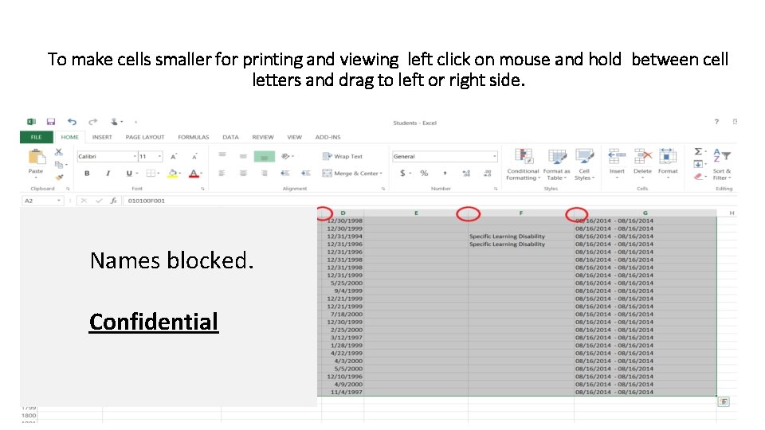This screenshot has height=430, width=765.
Task: Select column E header
Action: click(416, 213)
